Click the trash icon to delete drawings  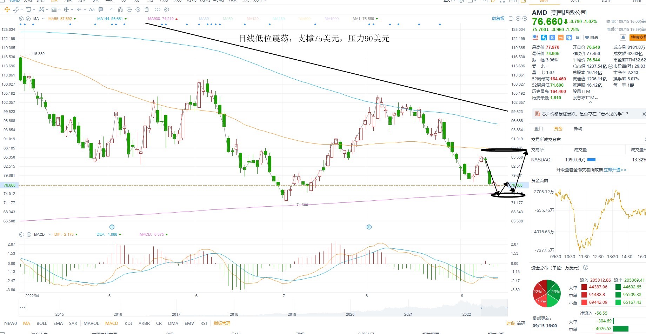[x=147, y=9]
